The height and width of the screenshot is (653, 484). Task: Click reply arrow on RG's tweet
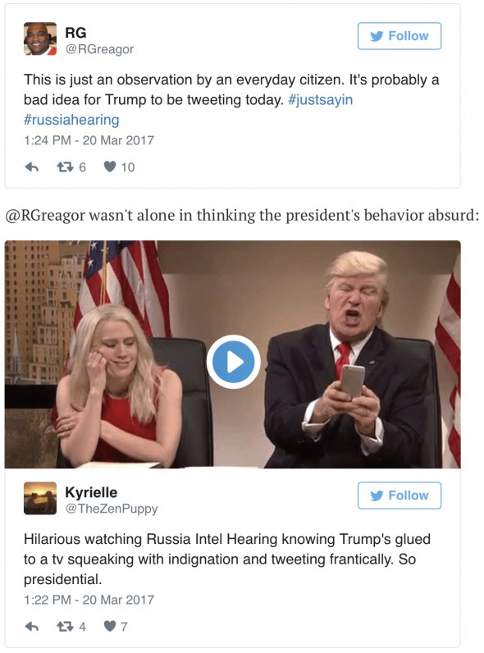pyautogui.click(x=32, y=167)
